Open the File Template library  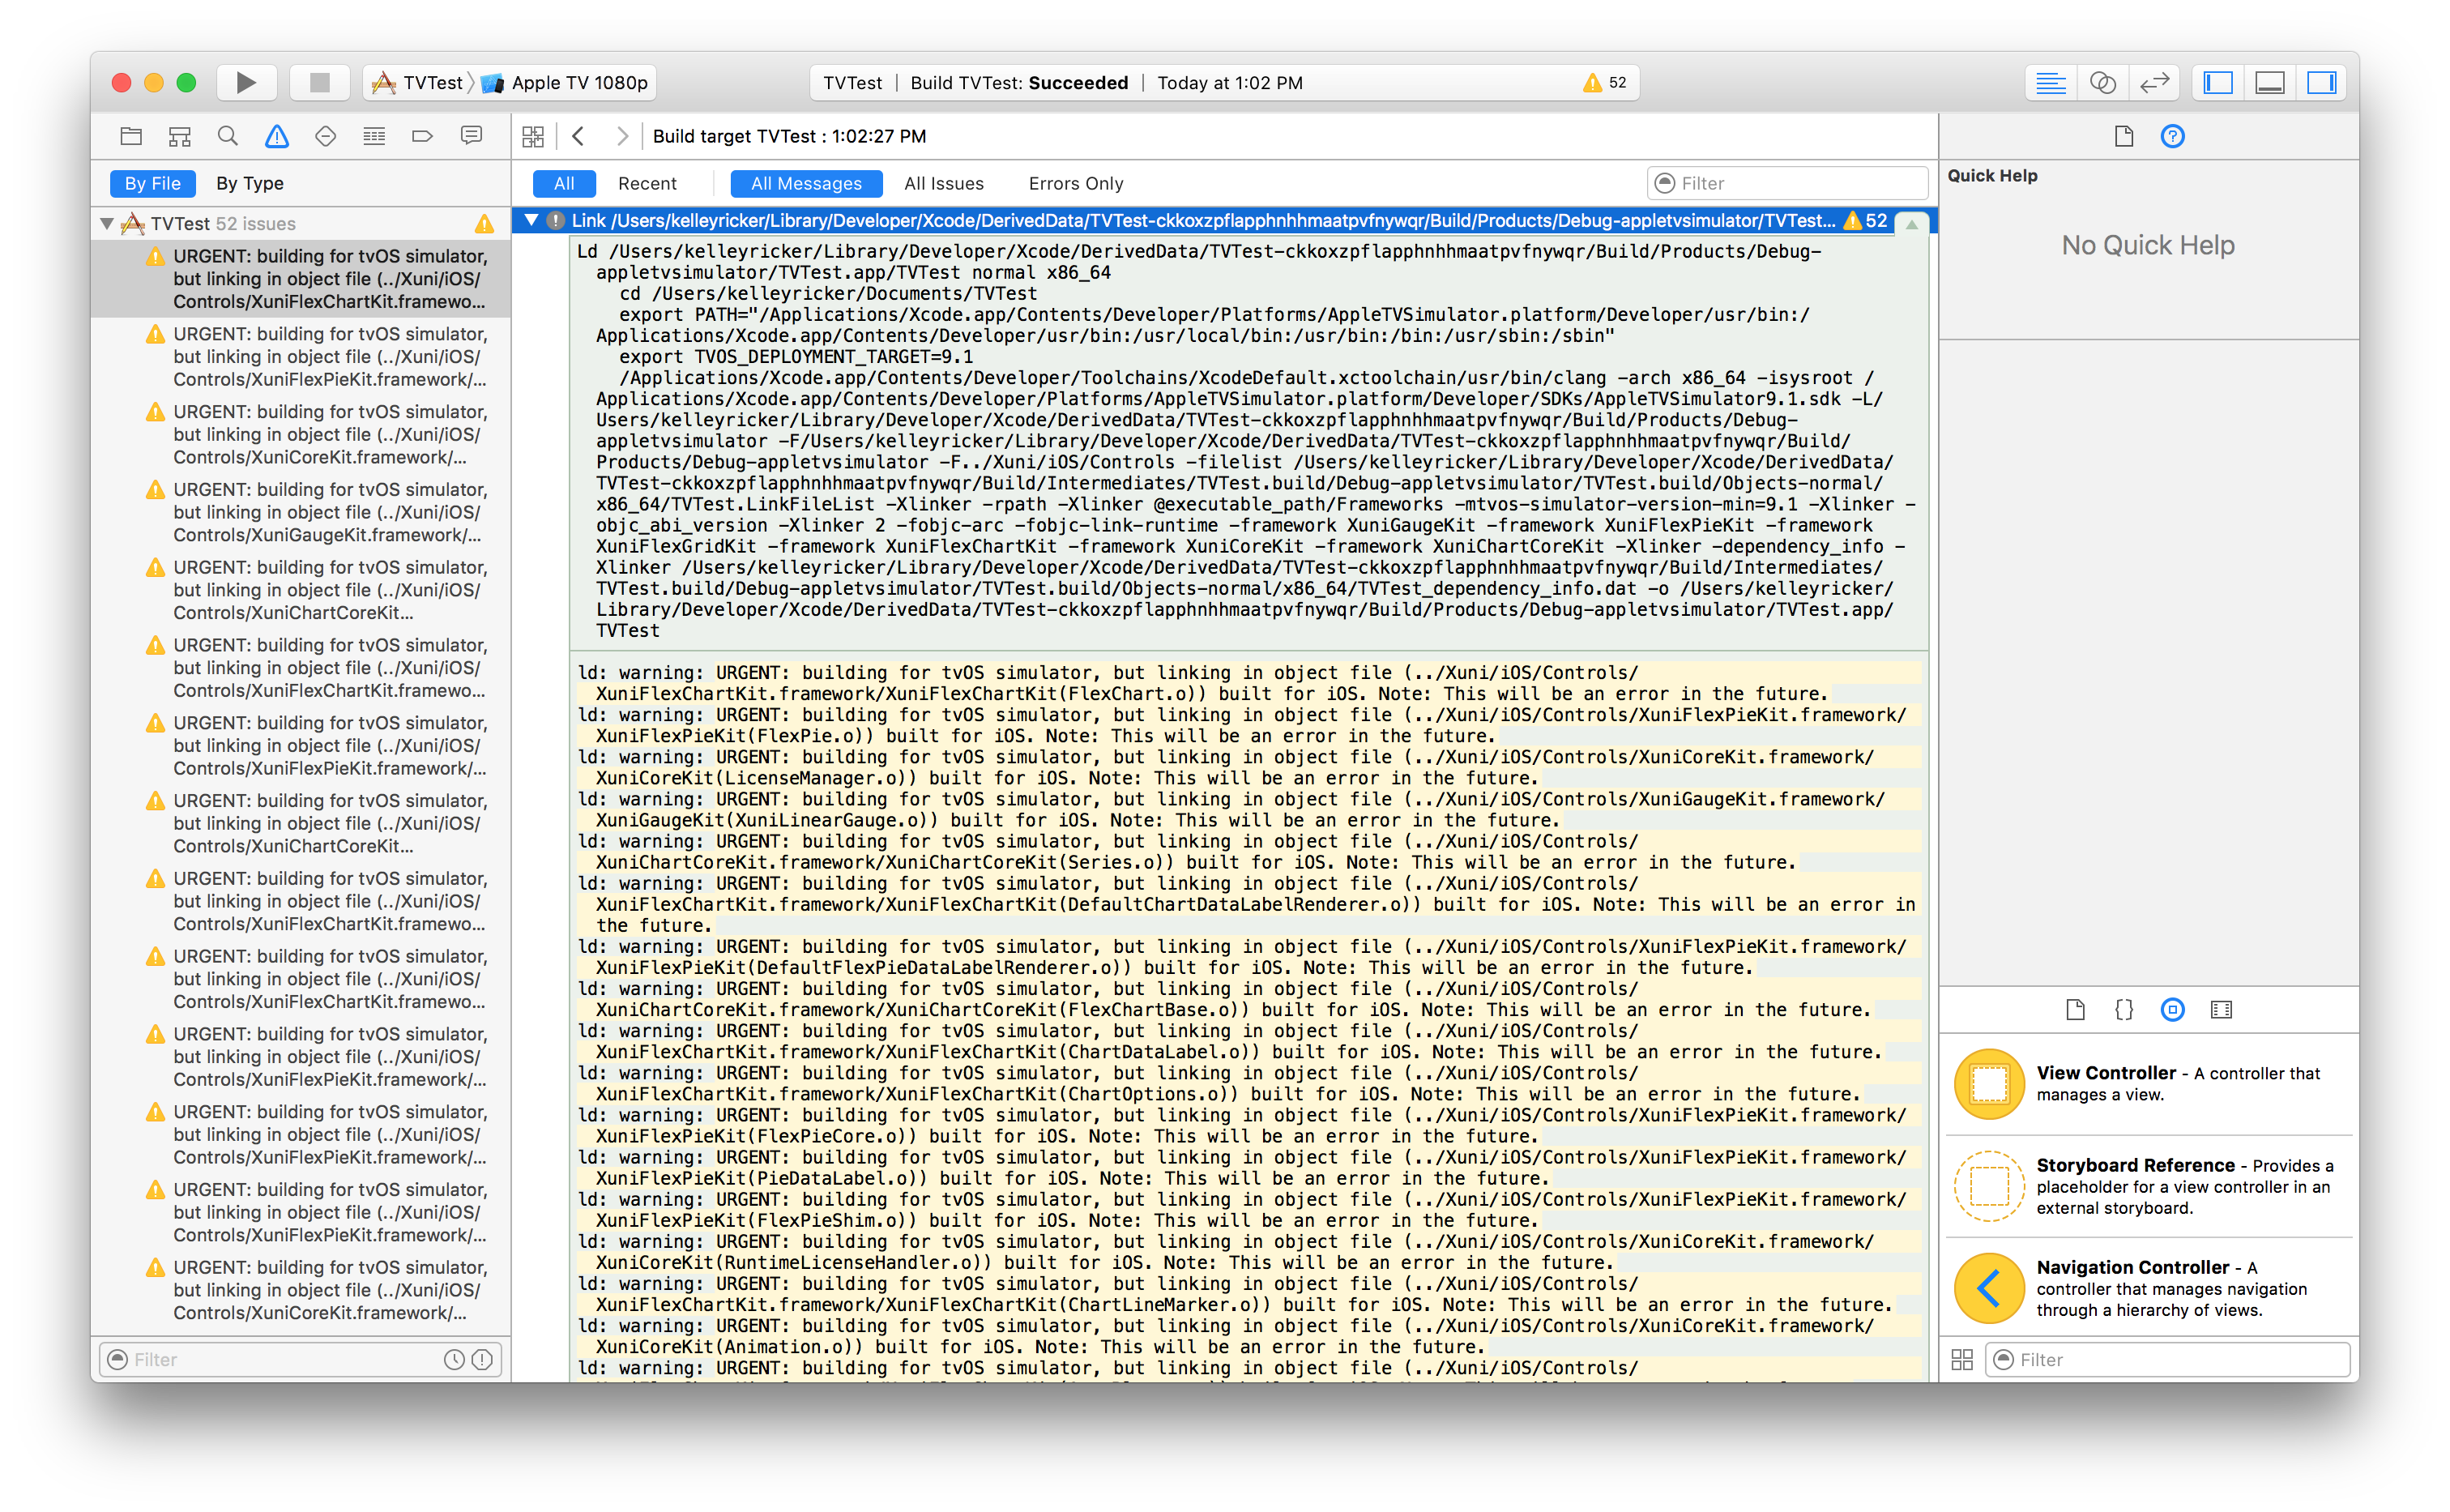click(x=2075, y=1010)
